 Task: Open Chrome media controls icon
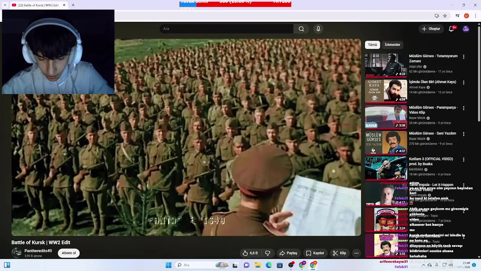(457, 16)
